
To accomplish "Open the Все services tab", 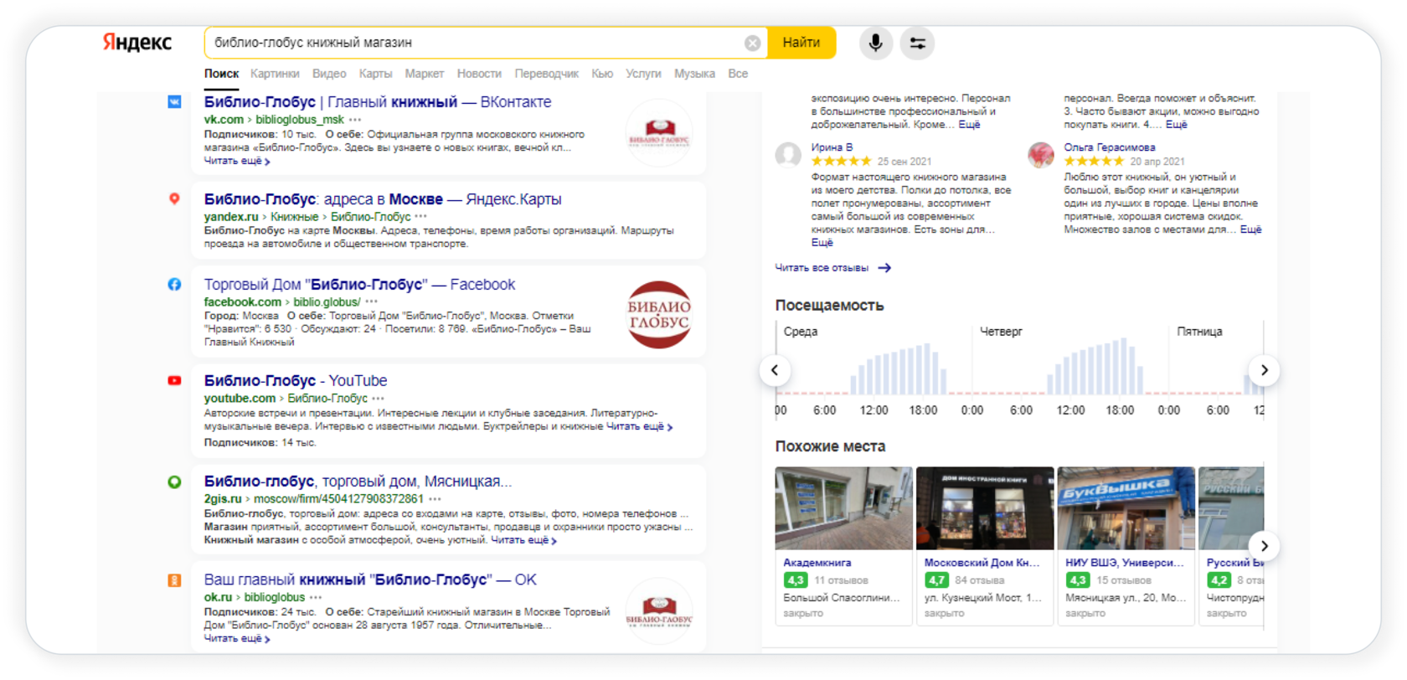I will coord(738,74).
